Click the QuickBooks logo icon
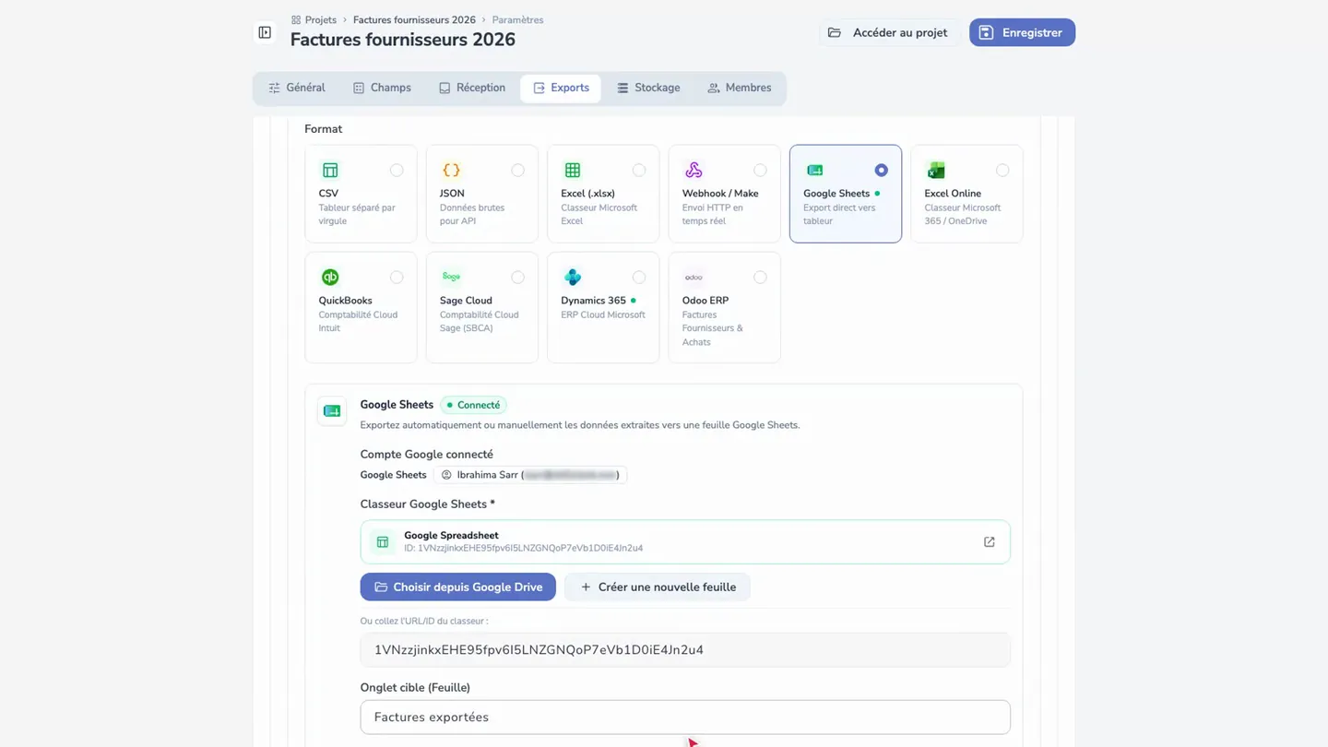1328x747 pixels. tap(330, 277)
